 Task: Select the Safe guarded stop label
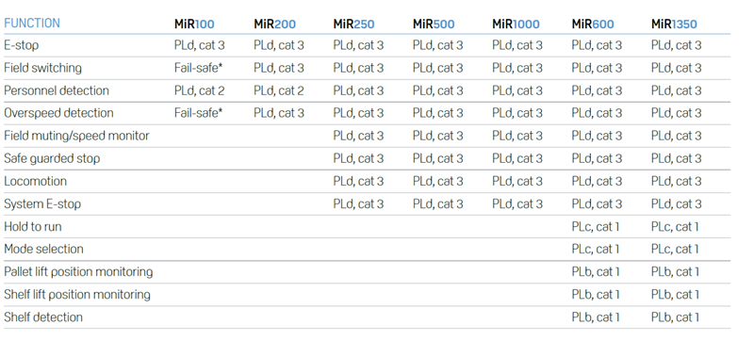tap(52, 158)
